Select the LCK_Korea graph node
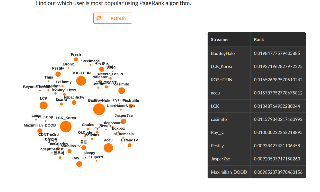Viewport: 320px width, 192px height. pyautogui.click(x=66, y=126)
